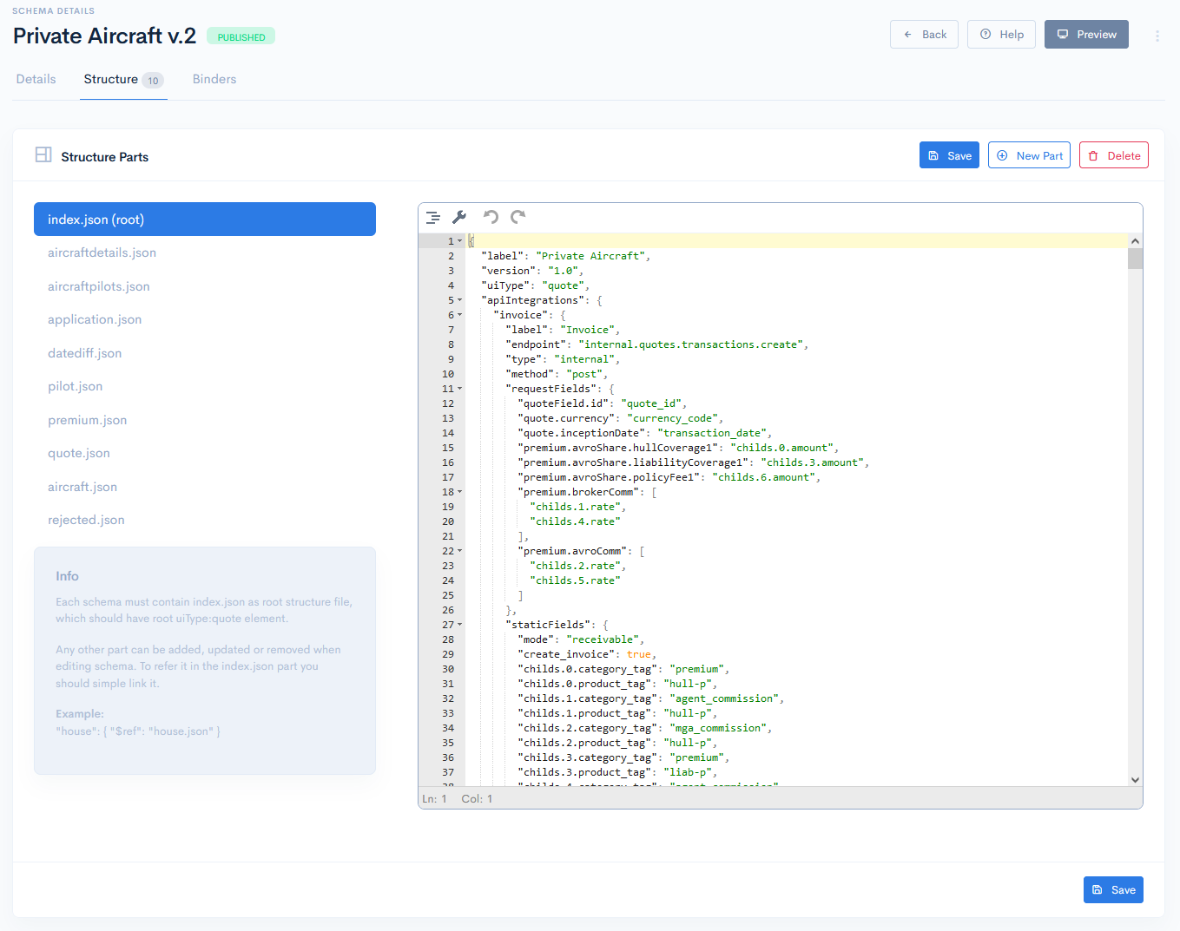Collapse the invoice object fold arrow
Screen dimensions: 1180x931
point(458,314)
